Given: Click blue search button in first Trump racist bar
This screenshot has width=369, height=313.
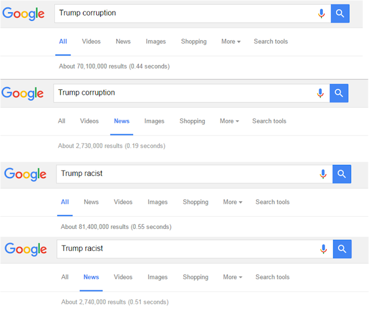Looking at the screenshot, I should (342, 174).
